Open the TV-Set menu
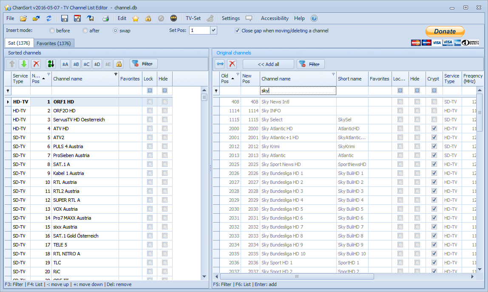Screen dimensions: 488x292 pyautogui.click(x=193, y=18)
